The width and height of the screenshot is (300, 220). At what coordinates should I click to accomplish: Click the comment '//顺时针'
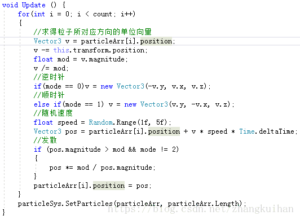49,95
